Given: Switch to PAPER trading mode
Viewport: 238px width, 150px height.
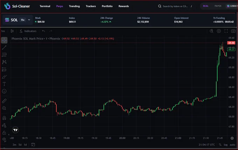Looking at the screenshot, I should (x=218, y=6).
